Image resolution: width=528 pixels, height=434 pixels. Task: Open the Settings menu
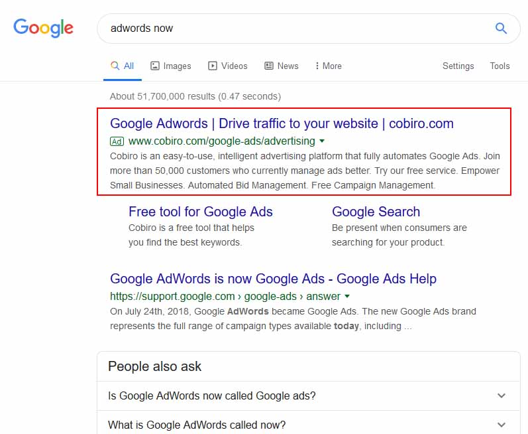click(458, 66)
